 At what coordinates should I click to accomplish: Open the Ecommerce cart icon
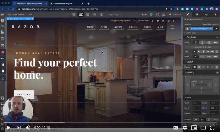click(3, 45)
